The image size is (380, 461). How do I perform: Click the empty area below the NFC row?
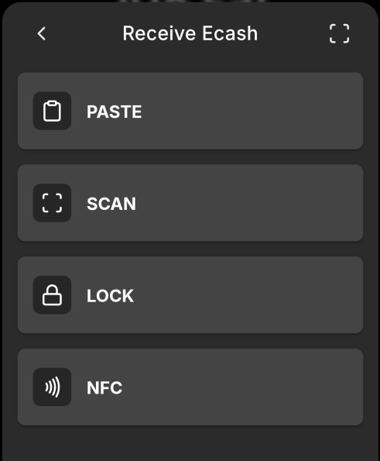(190, 443)
